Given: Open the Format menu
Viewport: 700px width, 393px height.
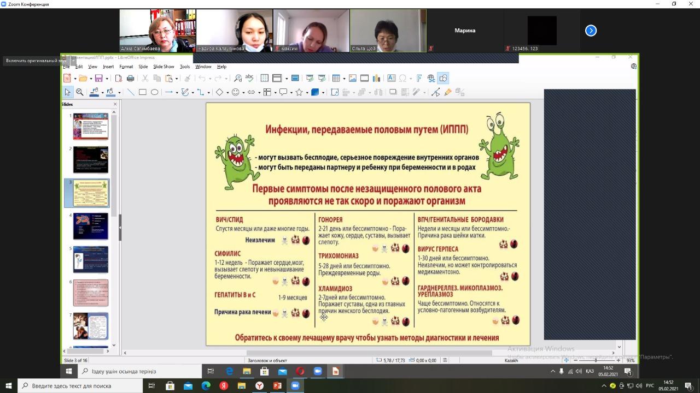Looking at the screenshot, I should [x=126, y=67].
